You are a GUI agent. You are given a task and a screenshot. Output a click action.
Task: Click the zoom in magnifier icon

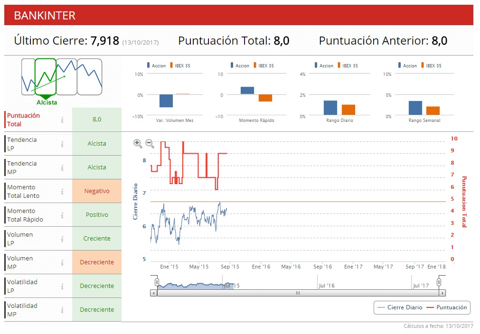[138, 143]
